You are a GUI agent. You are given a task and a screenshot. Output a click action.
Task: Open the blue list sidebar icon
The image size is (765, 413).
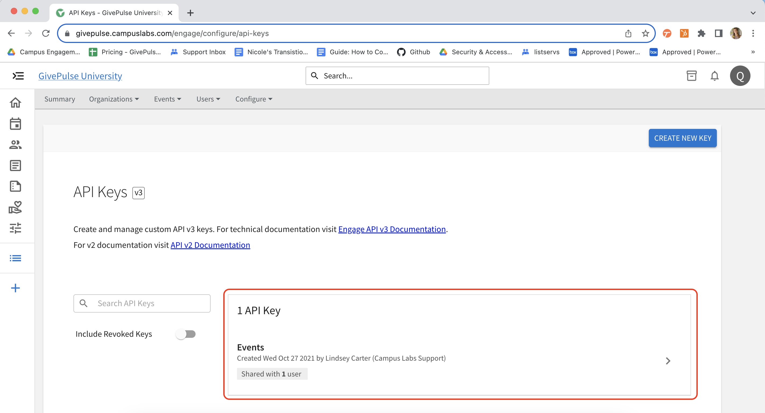coord(15,258)
